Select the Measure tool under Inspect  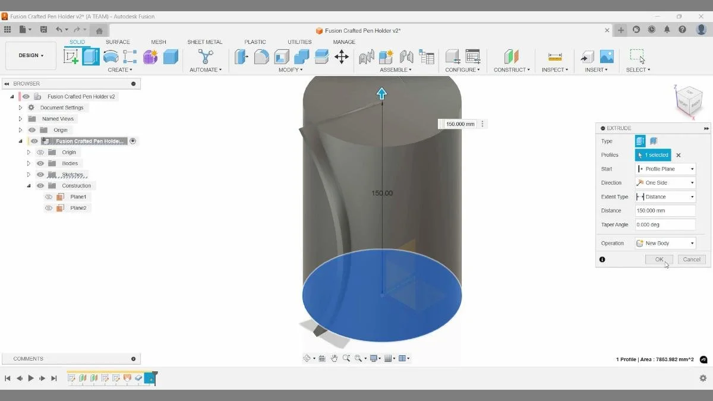click(554, 56)
